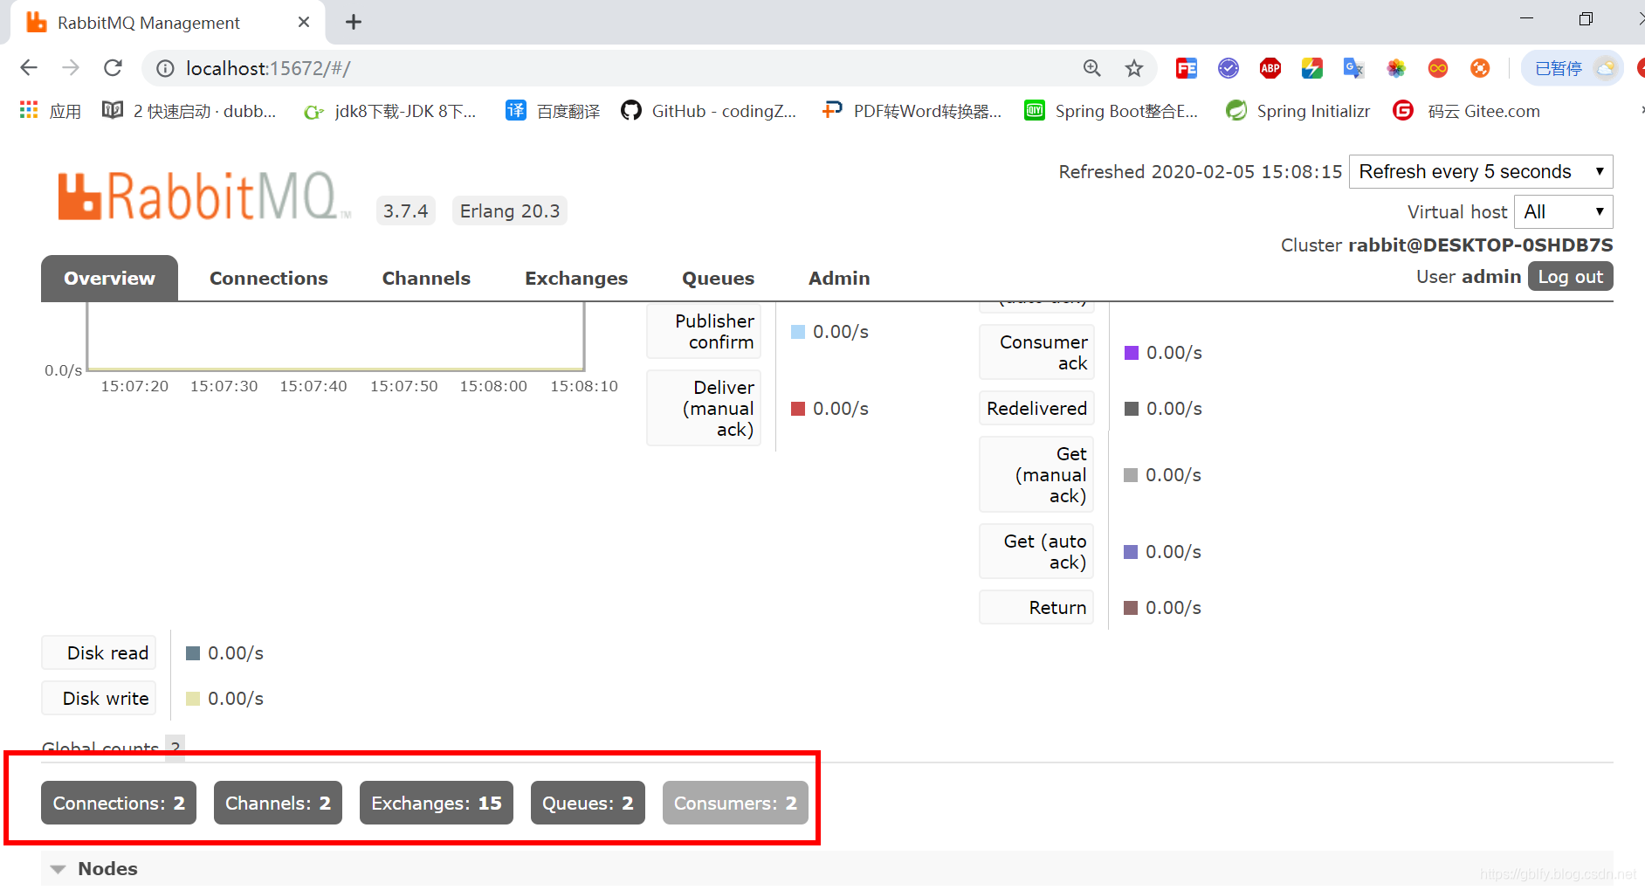This screenshot has height=890, width=1645.
Task: Click the Disk write color swatch
Action: pos(193,699)
